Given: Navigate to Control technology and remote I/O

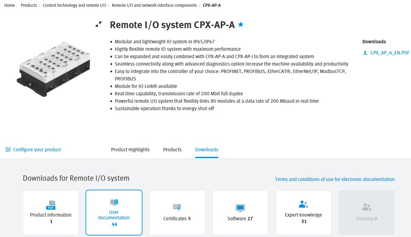Looking at the screenshot, I should click(x=74, y=5).
